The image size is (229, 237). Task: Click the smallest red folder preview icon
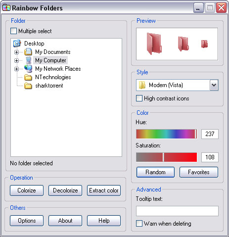pyautogui.click(x=204, y=44)
